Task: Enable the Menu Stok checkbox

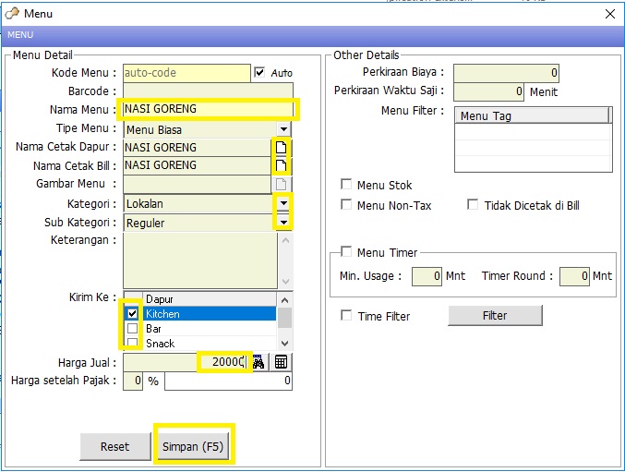Action: coord(347,186)
